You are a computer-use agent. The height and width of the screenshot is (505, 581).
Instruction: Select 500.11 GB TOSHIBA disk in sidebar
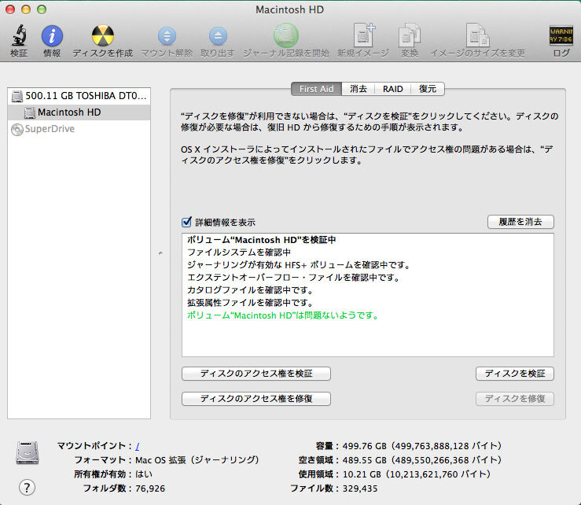[x=79, y=96]
